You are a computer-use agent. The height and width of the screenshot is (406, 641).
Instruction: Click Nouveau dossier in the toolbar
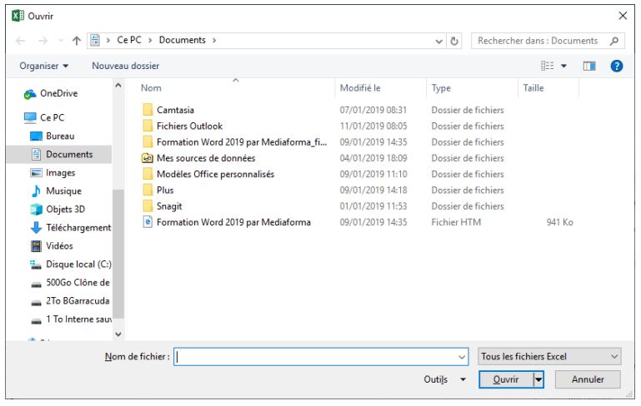click(125, 66)
